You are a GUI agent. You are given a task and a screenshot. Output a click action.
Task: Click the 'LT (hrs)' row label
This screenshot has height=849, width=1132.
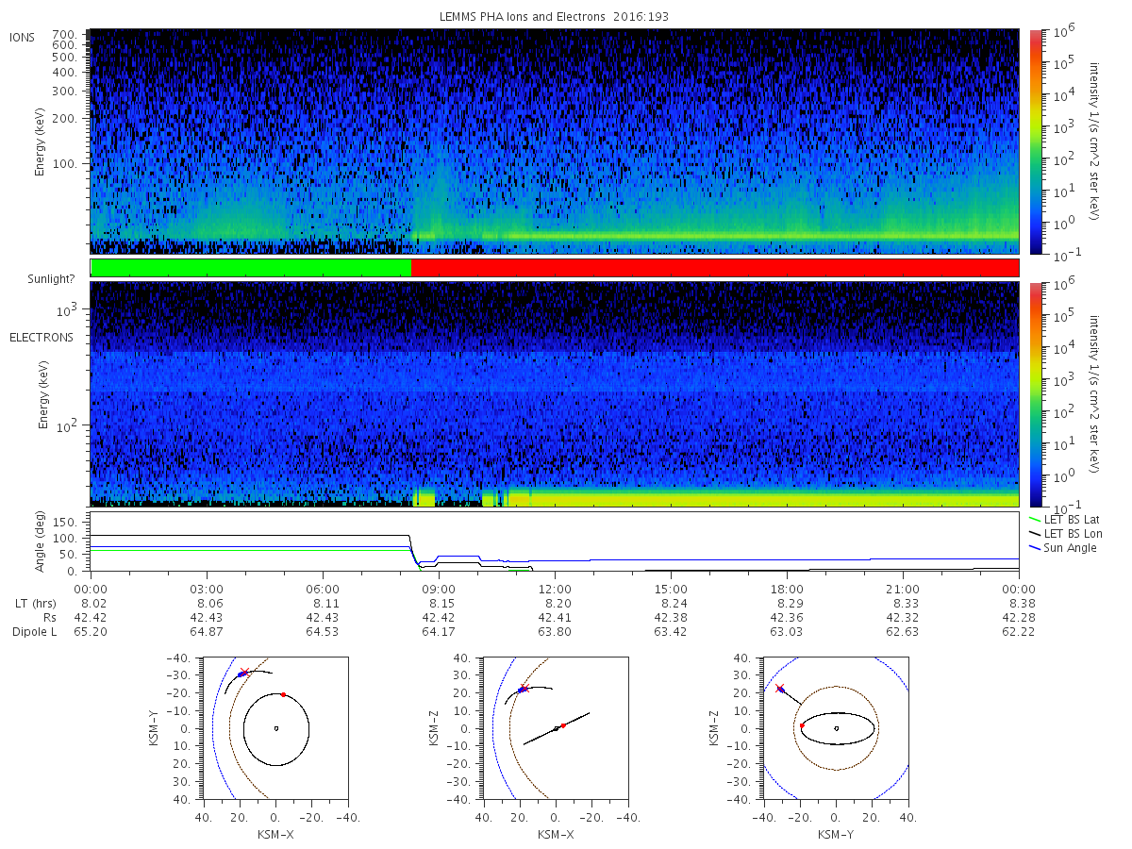point(34,602)
